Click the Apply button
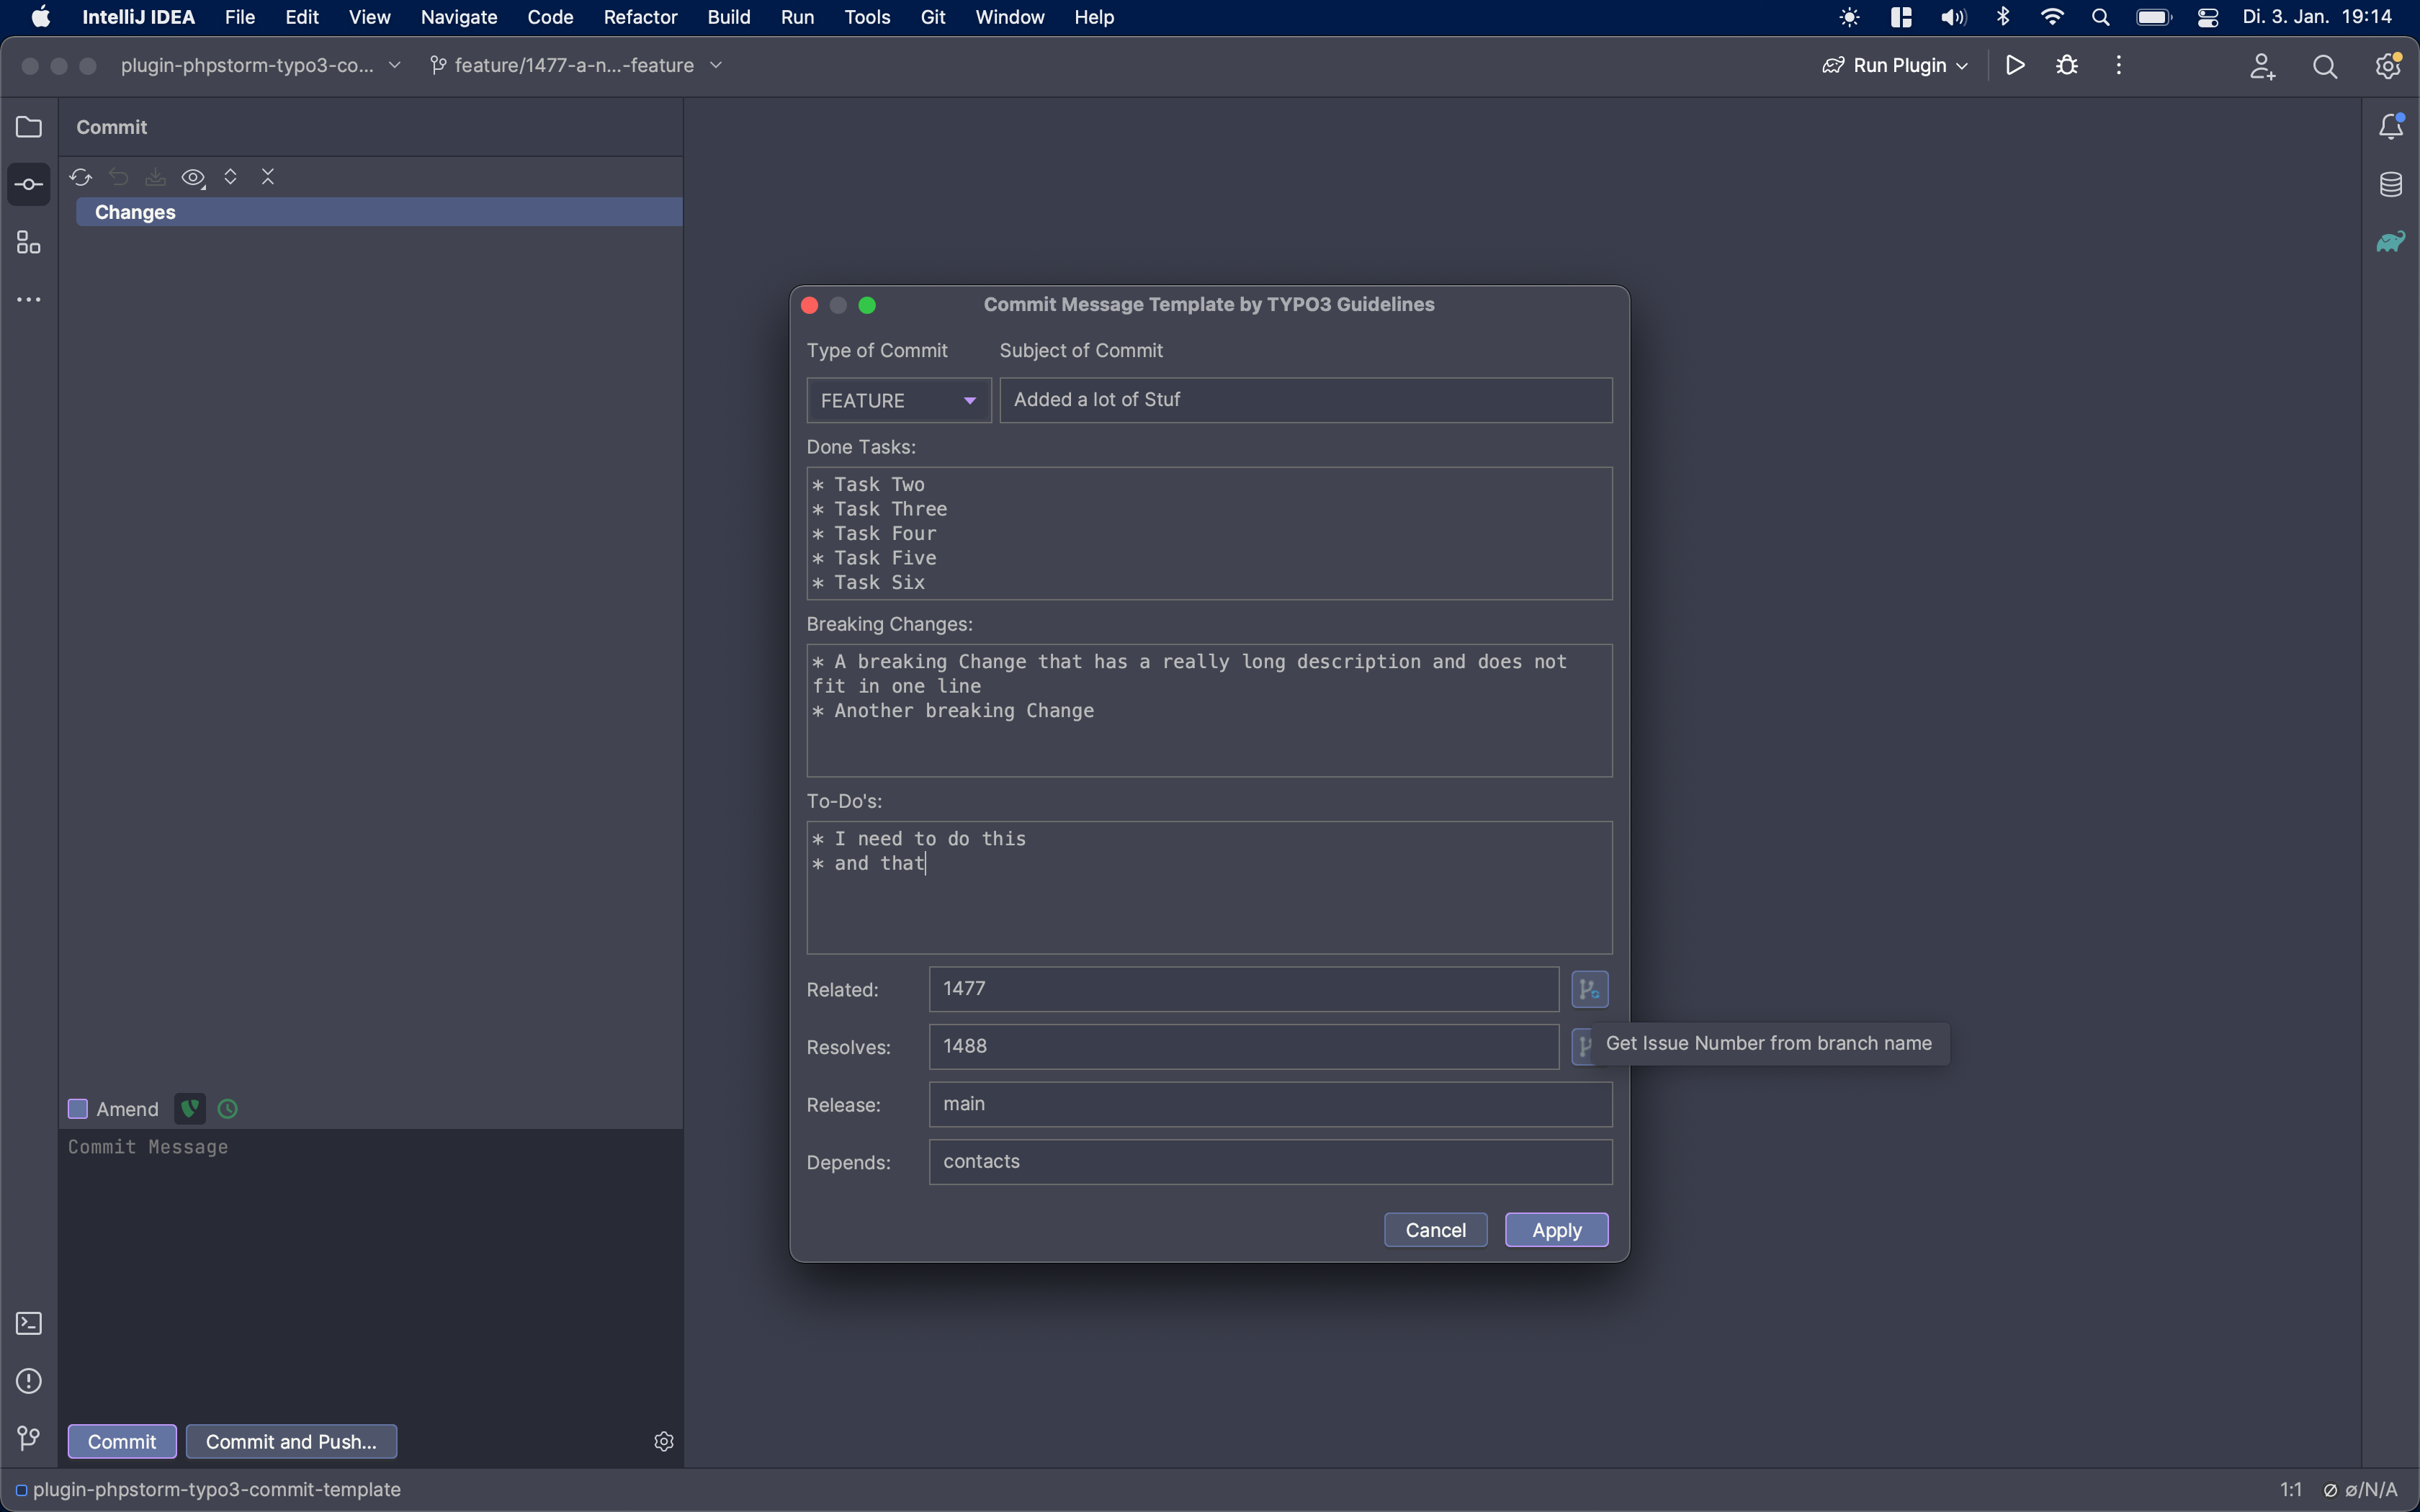The height and width of the screenshot is (1512, 2420). [x=1556, y=1230]
